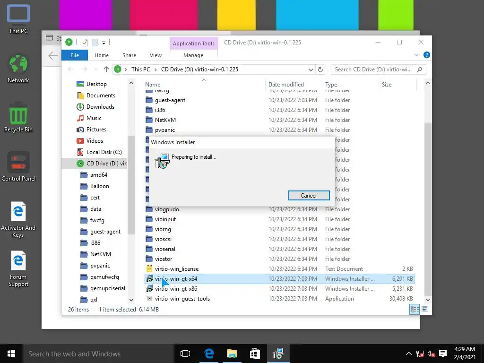Open Activator And Keys shortcut
Screen dimensions: 484x363
[x=18, y=220]
